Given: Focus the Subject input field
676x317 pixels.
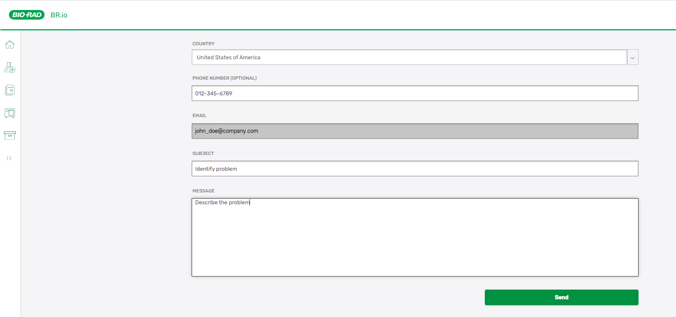Looking at the screenshot, I should [415, 169].
